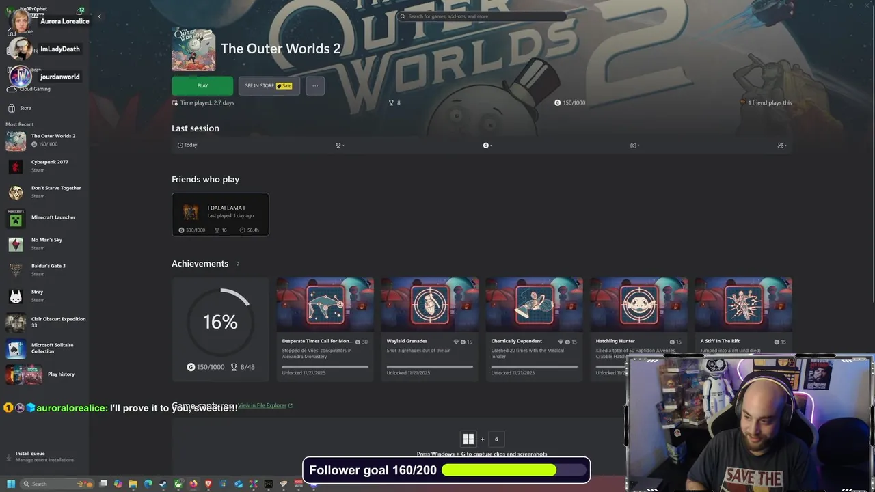875x492 pixels.
Task: Open Brave browser from the taskbar
Action: (x=208, y=484)
